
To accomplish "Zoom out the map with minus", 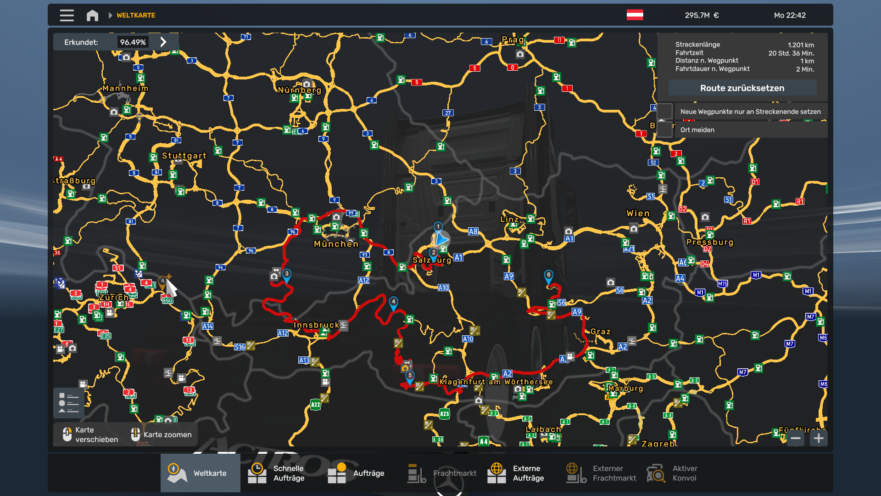I will click(x=796, y=438).
